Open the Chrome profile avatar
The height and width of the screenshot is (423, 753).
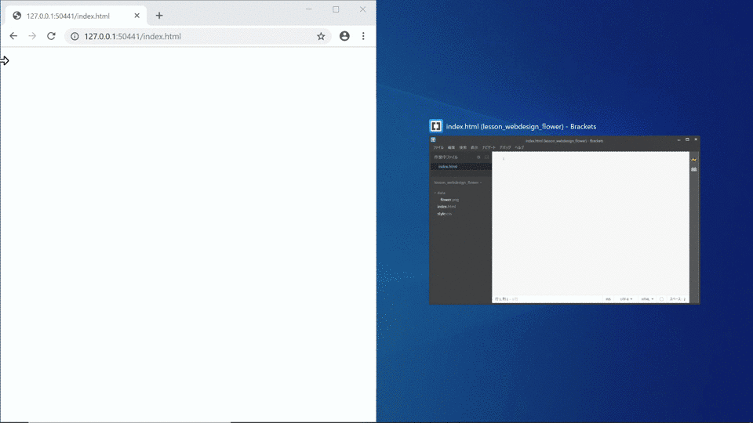pos(344,36)
